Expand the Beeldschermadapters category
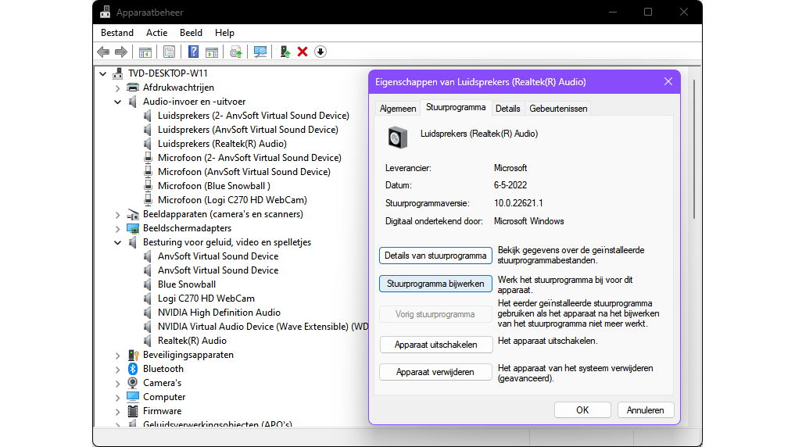795x447 pixels. pyautogui.click(x=117, y=228)
